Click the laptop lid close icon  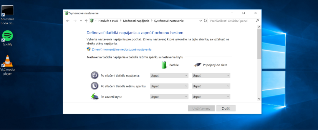tap(94, 96)
